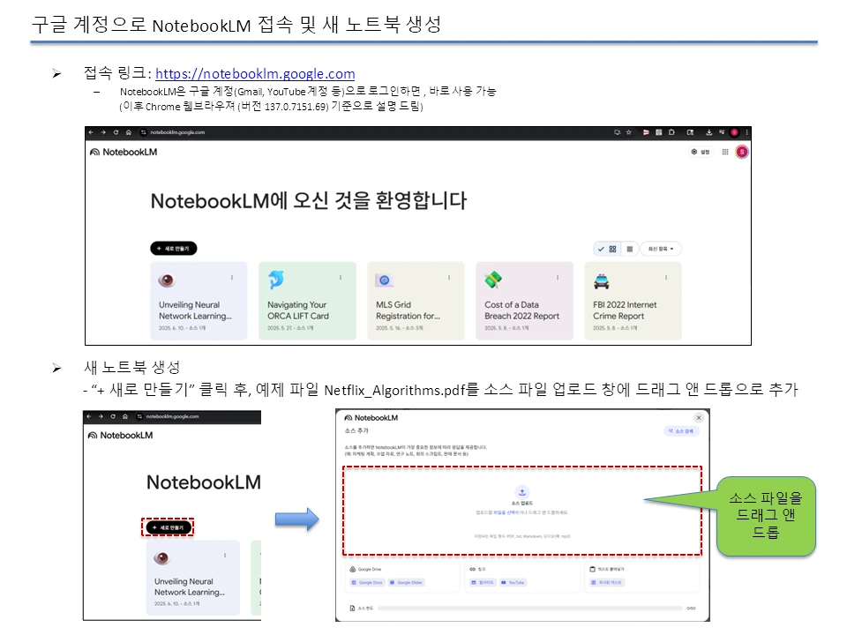Click the police car emoji on the FBI 2022 card

(x=601, y=280)
